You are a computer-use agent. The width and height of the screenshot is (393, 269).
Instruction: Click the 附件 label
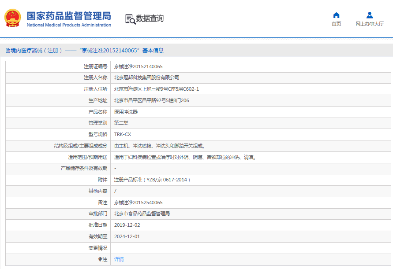(x=102, y=180)
